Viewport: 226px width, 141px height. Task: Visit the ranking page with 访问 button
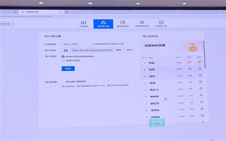point(129,50)
